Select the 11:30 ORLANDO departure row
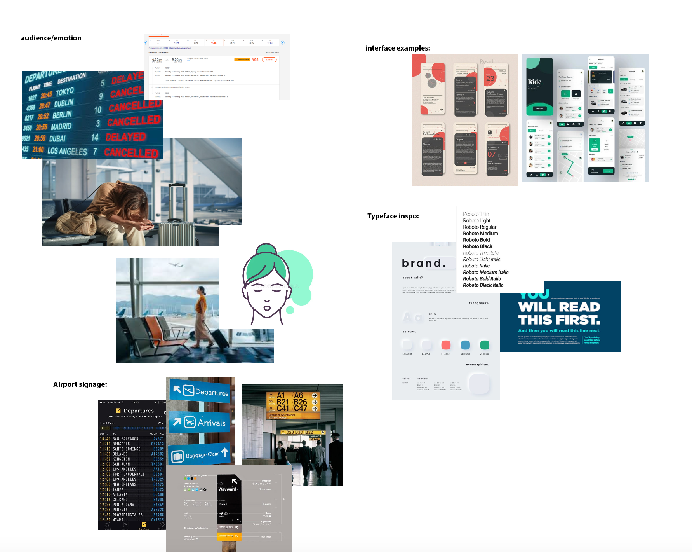 pyautogui.click(x=132, y=454)
